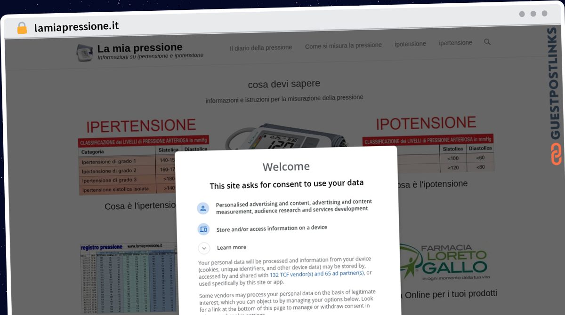Go to ipertensione menu item
Screen dimensions: 565x315
[455, 43]
